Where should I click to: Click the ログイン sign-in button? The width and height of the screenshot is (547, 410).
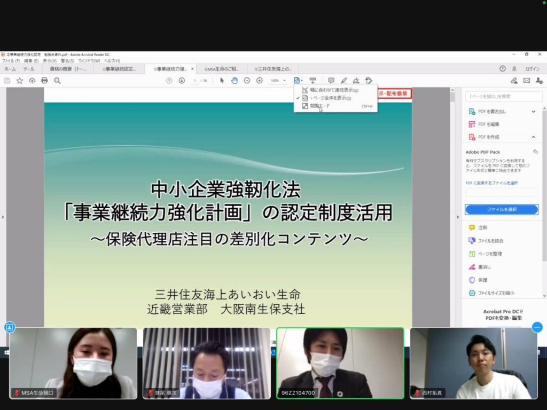[533, 69]
